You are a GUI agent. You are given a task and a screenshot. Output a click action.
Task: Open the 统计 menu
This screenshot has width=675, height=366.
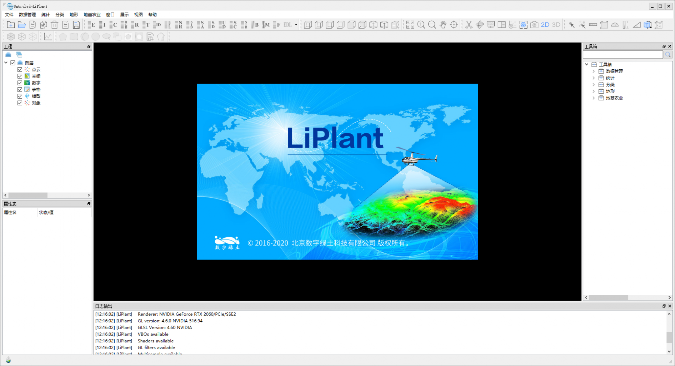pos(45,15)
